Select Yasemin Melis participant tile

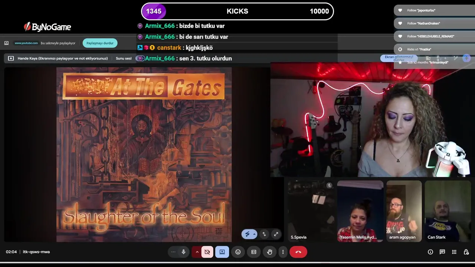360,211
